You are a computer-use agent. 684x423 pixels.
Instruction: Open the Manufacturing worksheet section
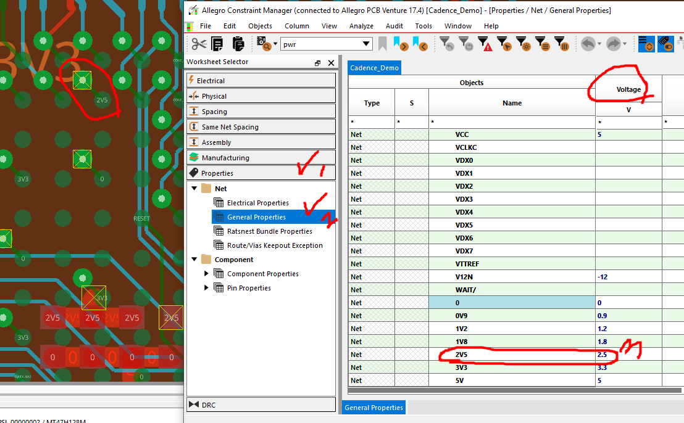click(x=261, y=158)
